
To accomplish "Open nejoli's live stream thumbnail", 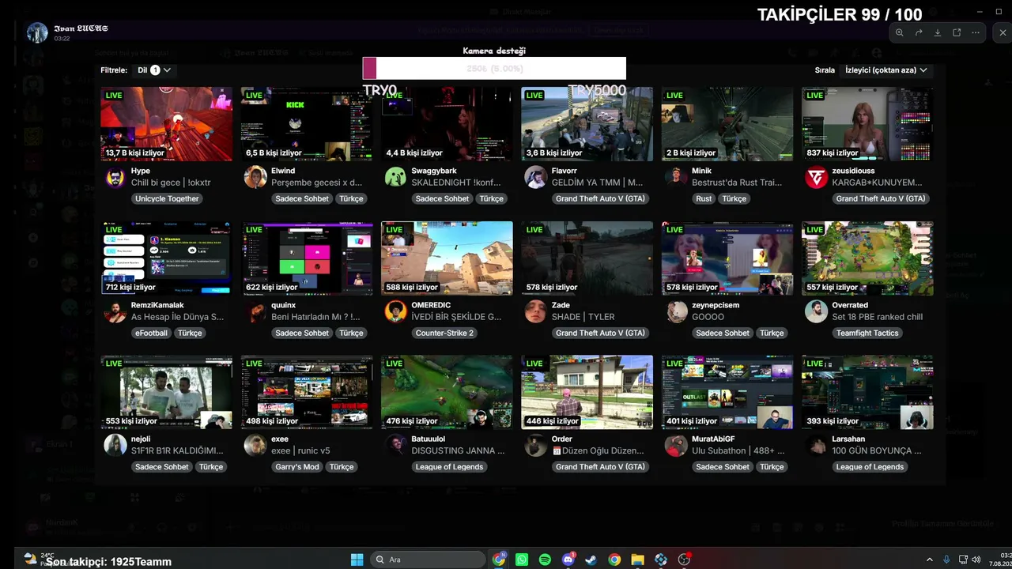I will tap(167, 393).
